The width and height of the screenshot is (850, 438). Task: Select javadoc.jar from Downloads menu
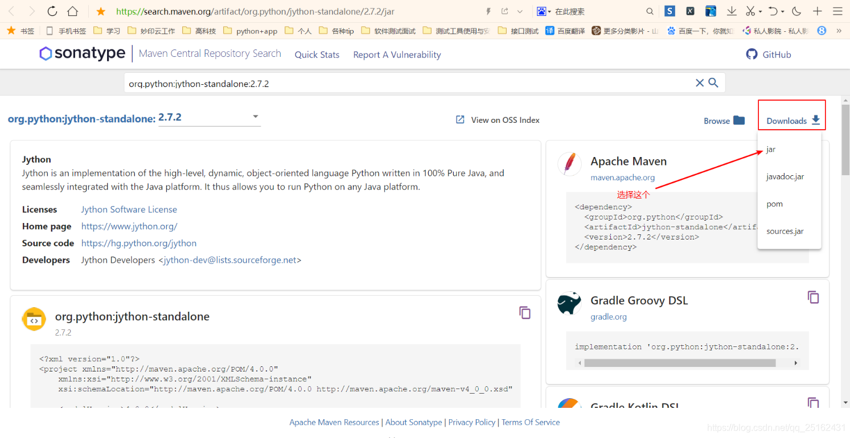(790, 176)
